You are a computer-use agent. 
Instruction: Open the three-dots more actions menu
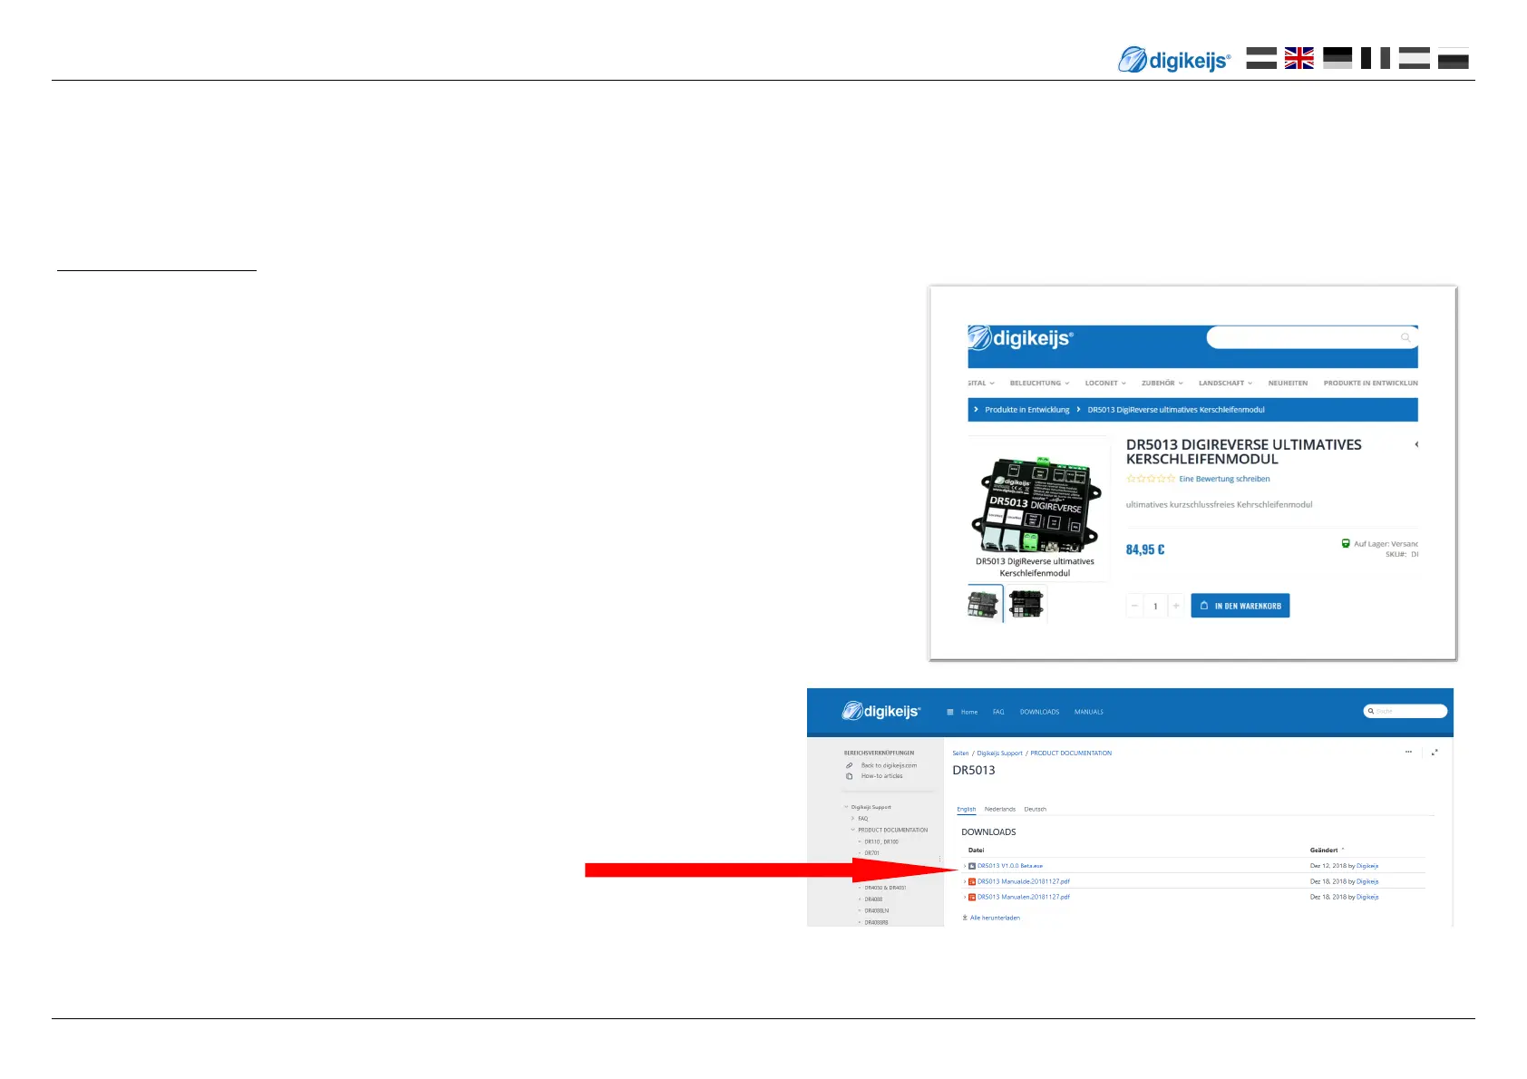pos(1408,752)
